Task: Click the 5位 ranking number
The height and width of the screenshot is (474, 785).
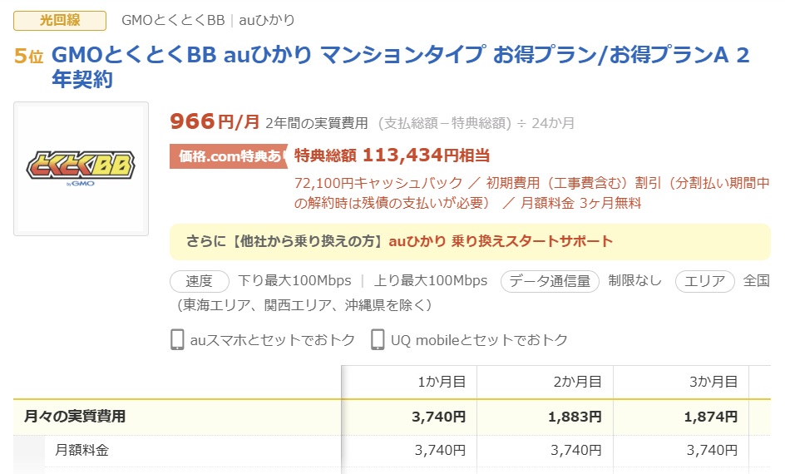Action: tap(28, 56)
